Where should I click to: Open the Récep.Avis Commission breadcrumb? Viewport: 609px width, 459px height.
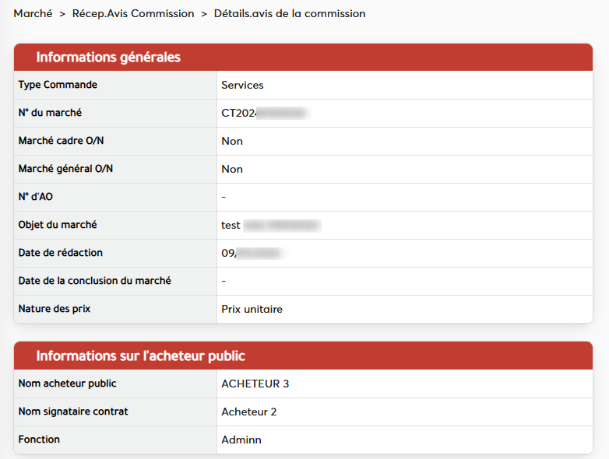pos(133,14)
